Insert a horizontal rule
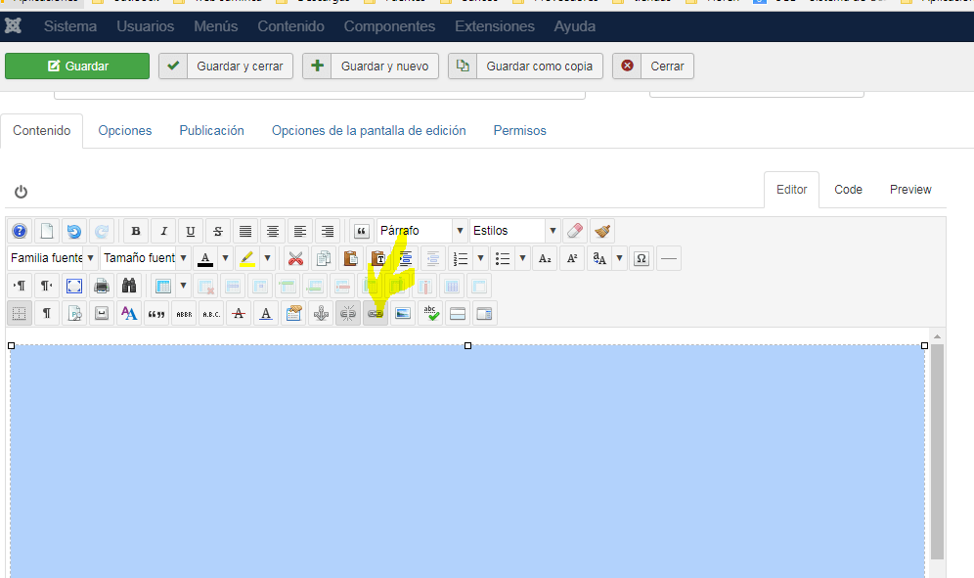 pos(669,258)
